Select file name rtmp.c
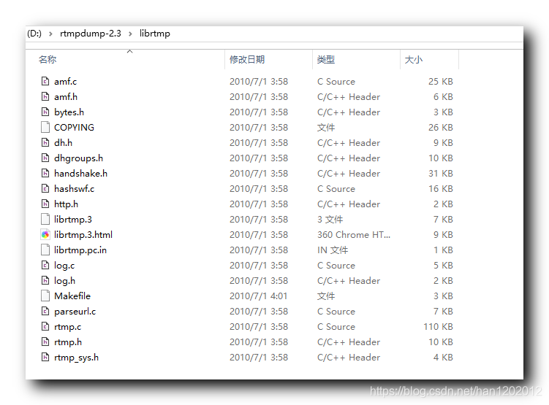Viewport: 549px width, 405px height. pos(67,327)
